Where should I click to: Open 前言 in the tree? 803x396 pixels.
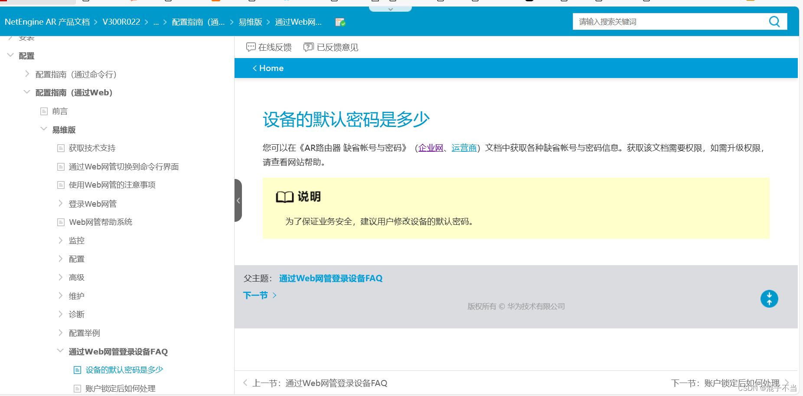[60, 111]
